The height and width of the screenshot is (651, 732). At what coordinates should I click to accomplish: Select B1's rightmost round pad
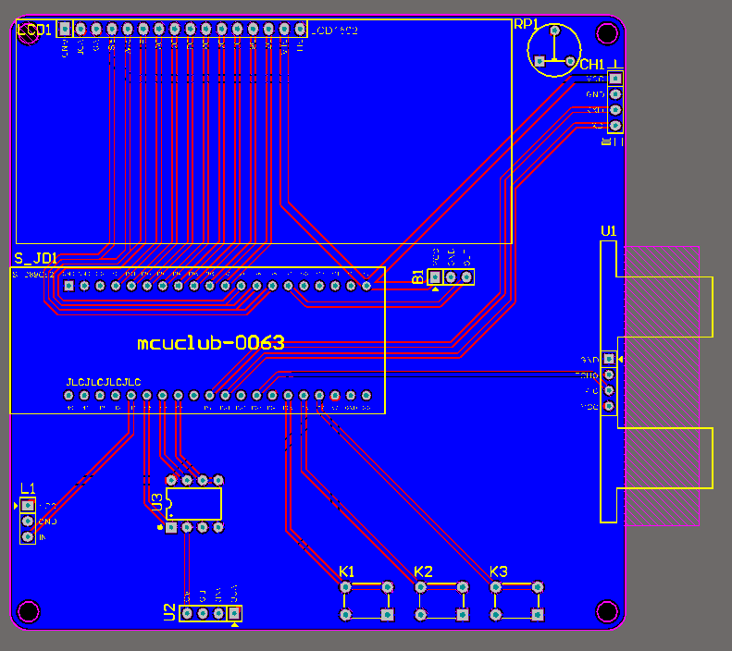(x=466, y=277)
